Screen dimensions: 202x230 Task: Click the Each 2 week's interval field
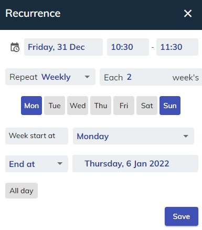(x=151, y=77)
